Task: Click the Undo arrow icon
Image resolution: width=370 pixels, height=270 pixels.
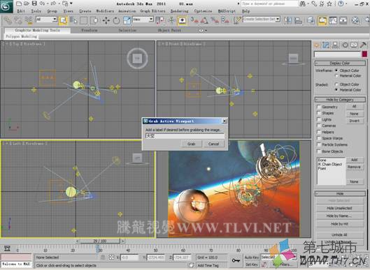Action: click(42, 3)
